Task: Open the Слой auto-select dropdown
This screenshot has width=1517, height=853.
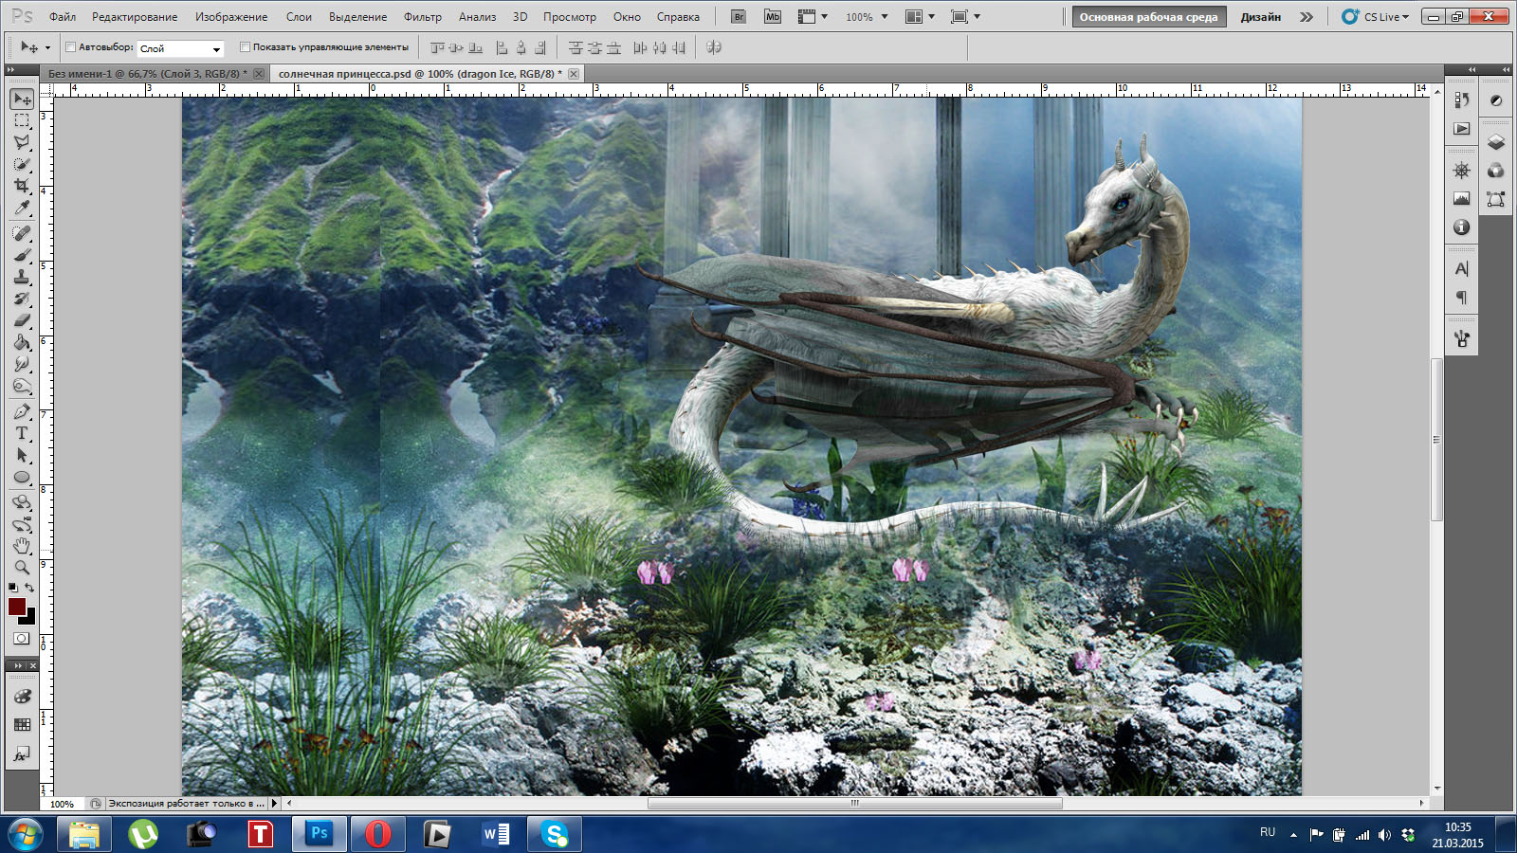Action: 180,48
